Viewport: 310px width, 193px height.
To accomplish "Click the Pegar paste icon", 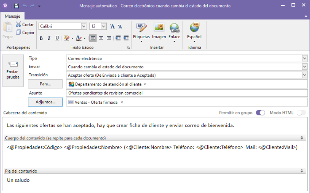I will tap(8, 27).
